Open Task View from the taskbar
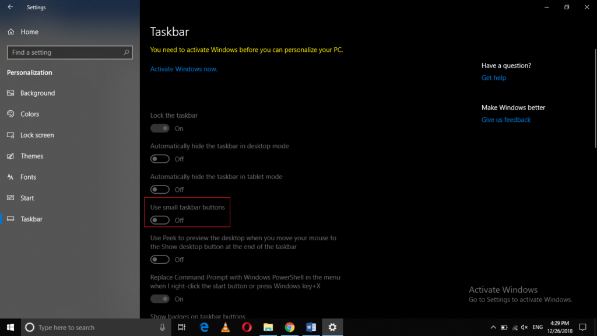597x336 pixels. pos(181,327)
